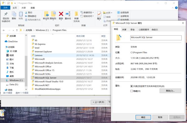Click Cancel button in properties dialog
The image size is (187, 123).
click(160, 117)
